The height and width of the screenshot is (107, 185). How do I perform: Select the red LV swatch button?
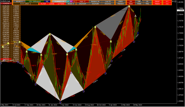tap(74, 1)
